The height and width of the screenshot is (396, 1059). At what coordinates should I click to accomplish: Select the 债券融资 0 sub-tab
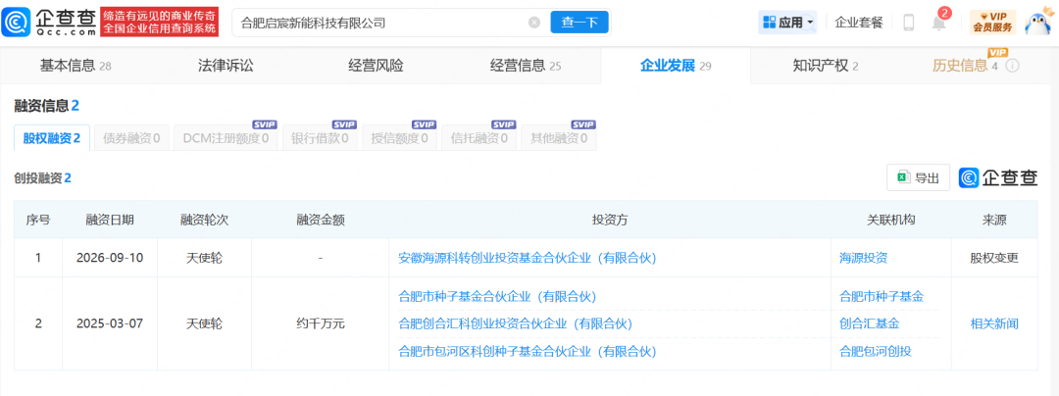(x=131, y=138)
